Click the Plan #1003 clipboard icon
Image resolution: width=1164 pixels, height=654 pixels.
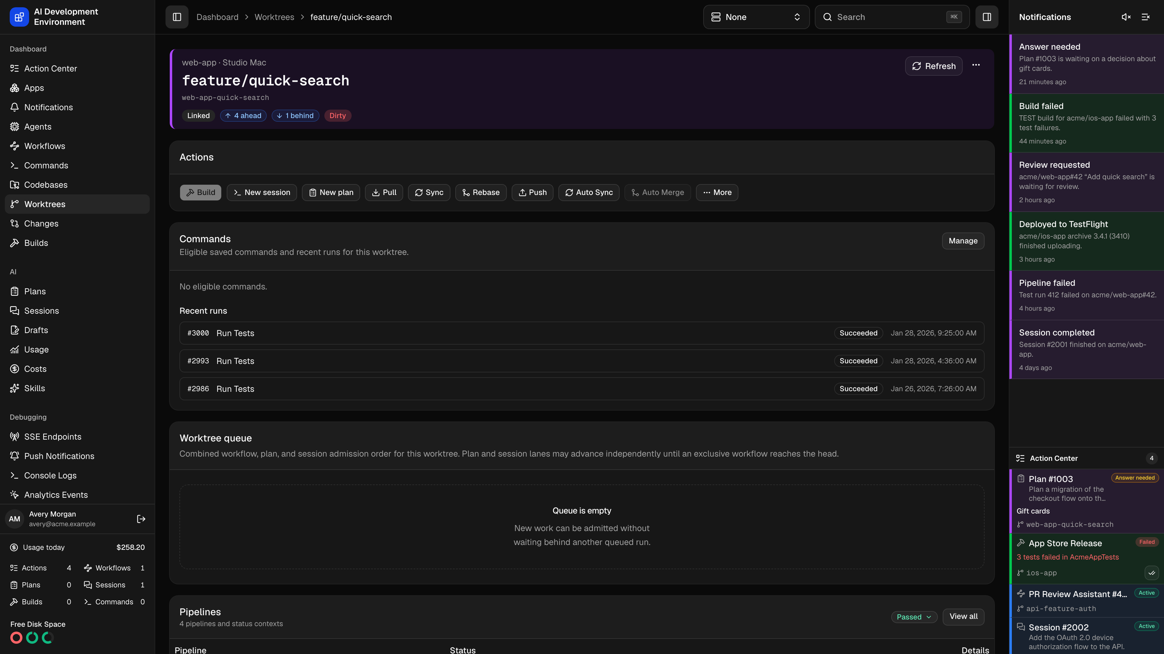pos(1021,478)
